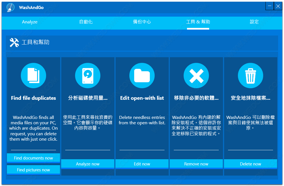Click the 安全地抹除檔案 heading
The width and height of the screenshot is (284, 186).
[251, 98]
